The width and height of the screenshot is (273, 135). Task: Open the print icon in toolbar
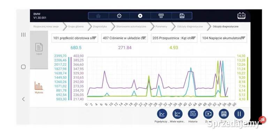click(161, 16)
